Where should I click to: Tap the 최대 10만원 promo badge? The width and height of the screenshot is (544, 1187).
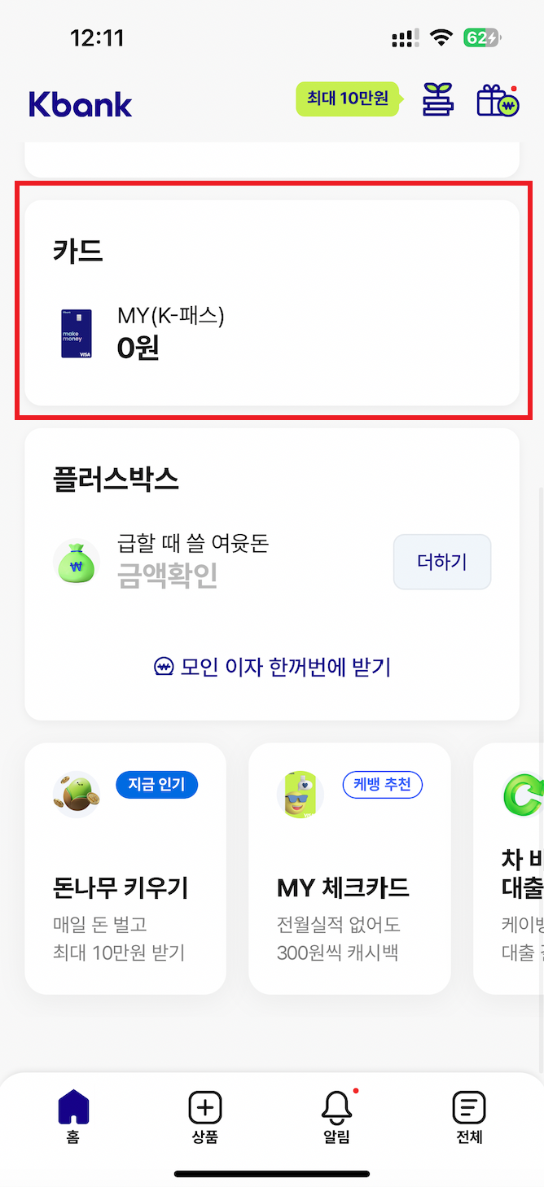[x=348, y=99]
